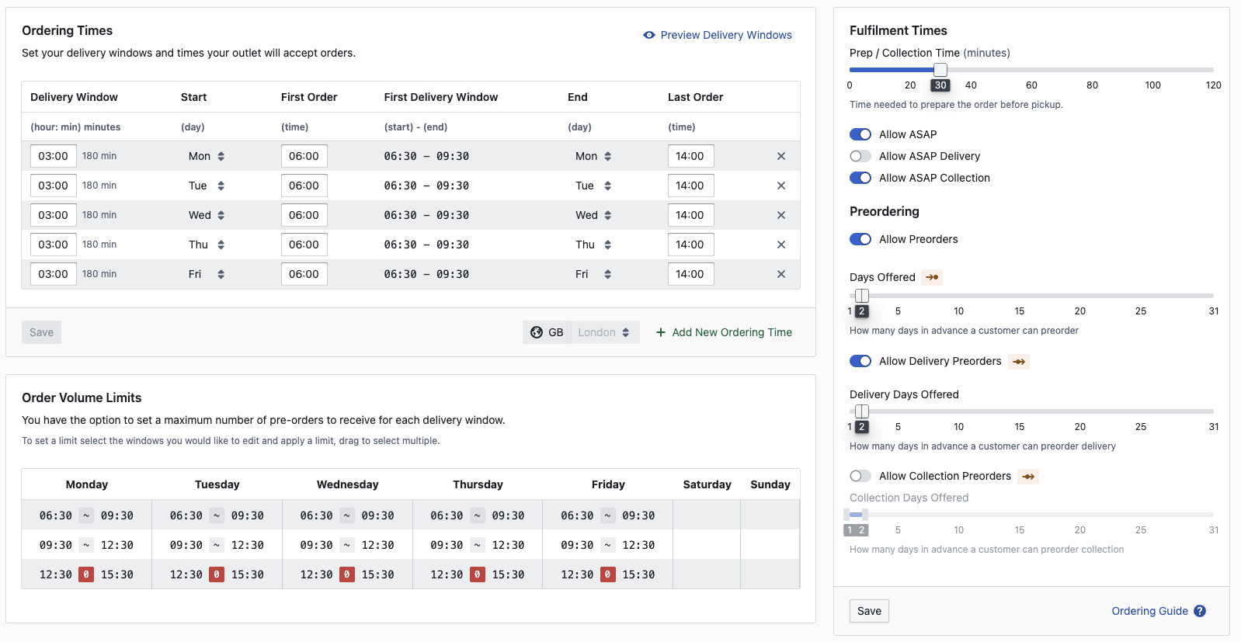Click the Monday First Order time field
1241x642 pixels.
point(304,156)
